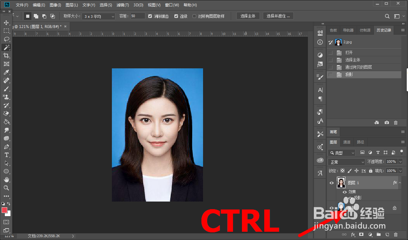The height and width of the screenshot is (240, 408).
Task: Click the 选择并遮住 button
Action: point(278,16)
